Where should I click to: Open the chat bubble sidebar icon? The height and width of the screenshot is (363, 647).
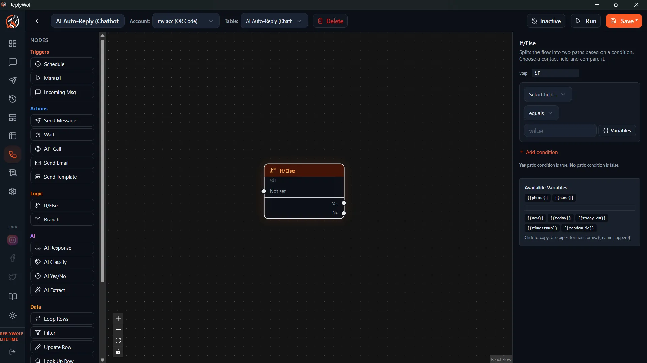[12, 62]
